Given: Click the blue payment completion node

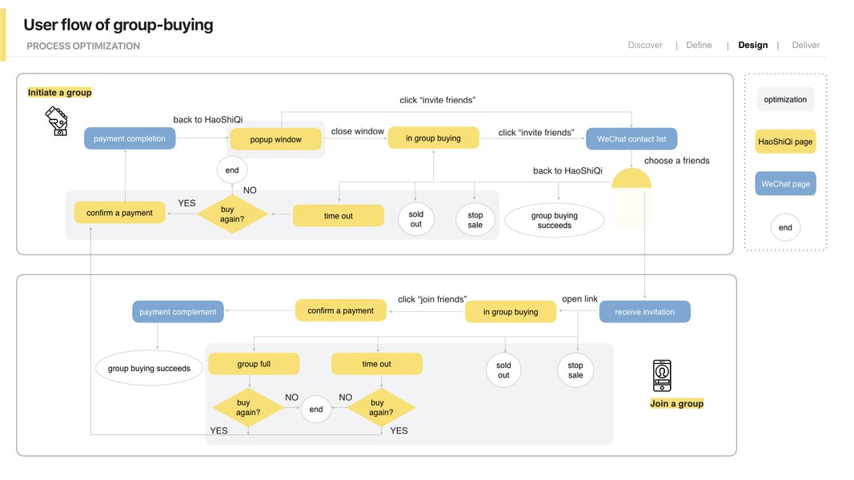Looking at the screenshot, I should click(x=130, y=138).
